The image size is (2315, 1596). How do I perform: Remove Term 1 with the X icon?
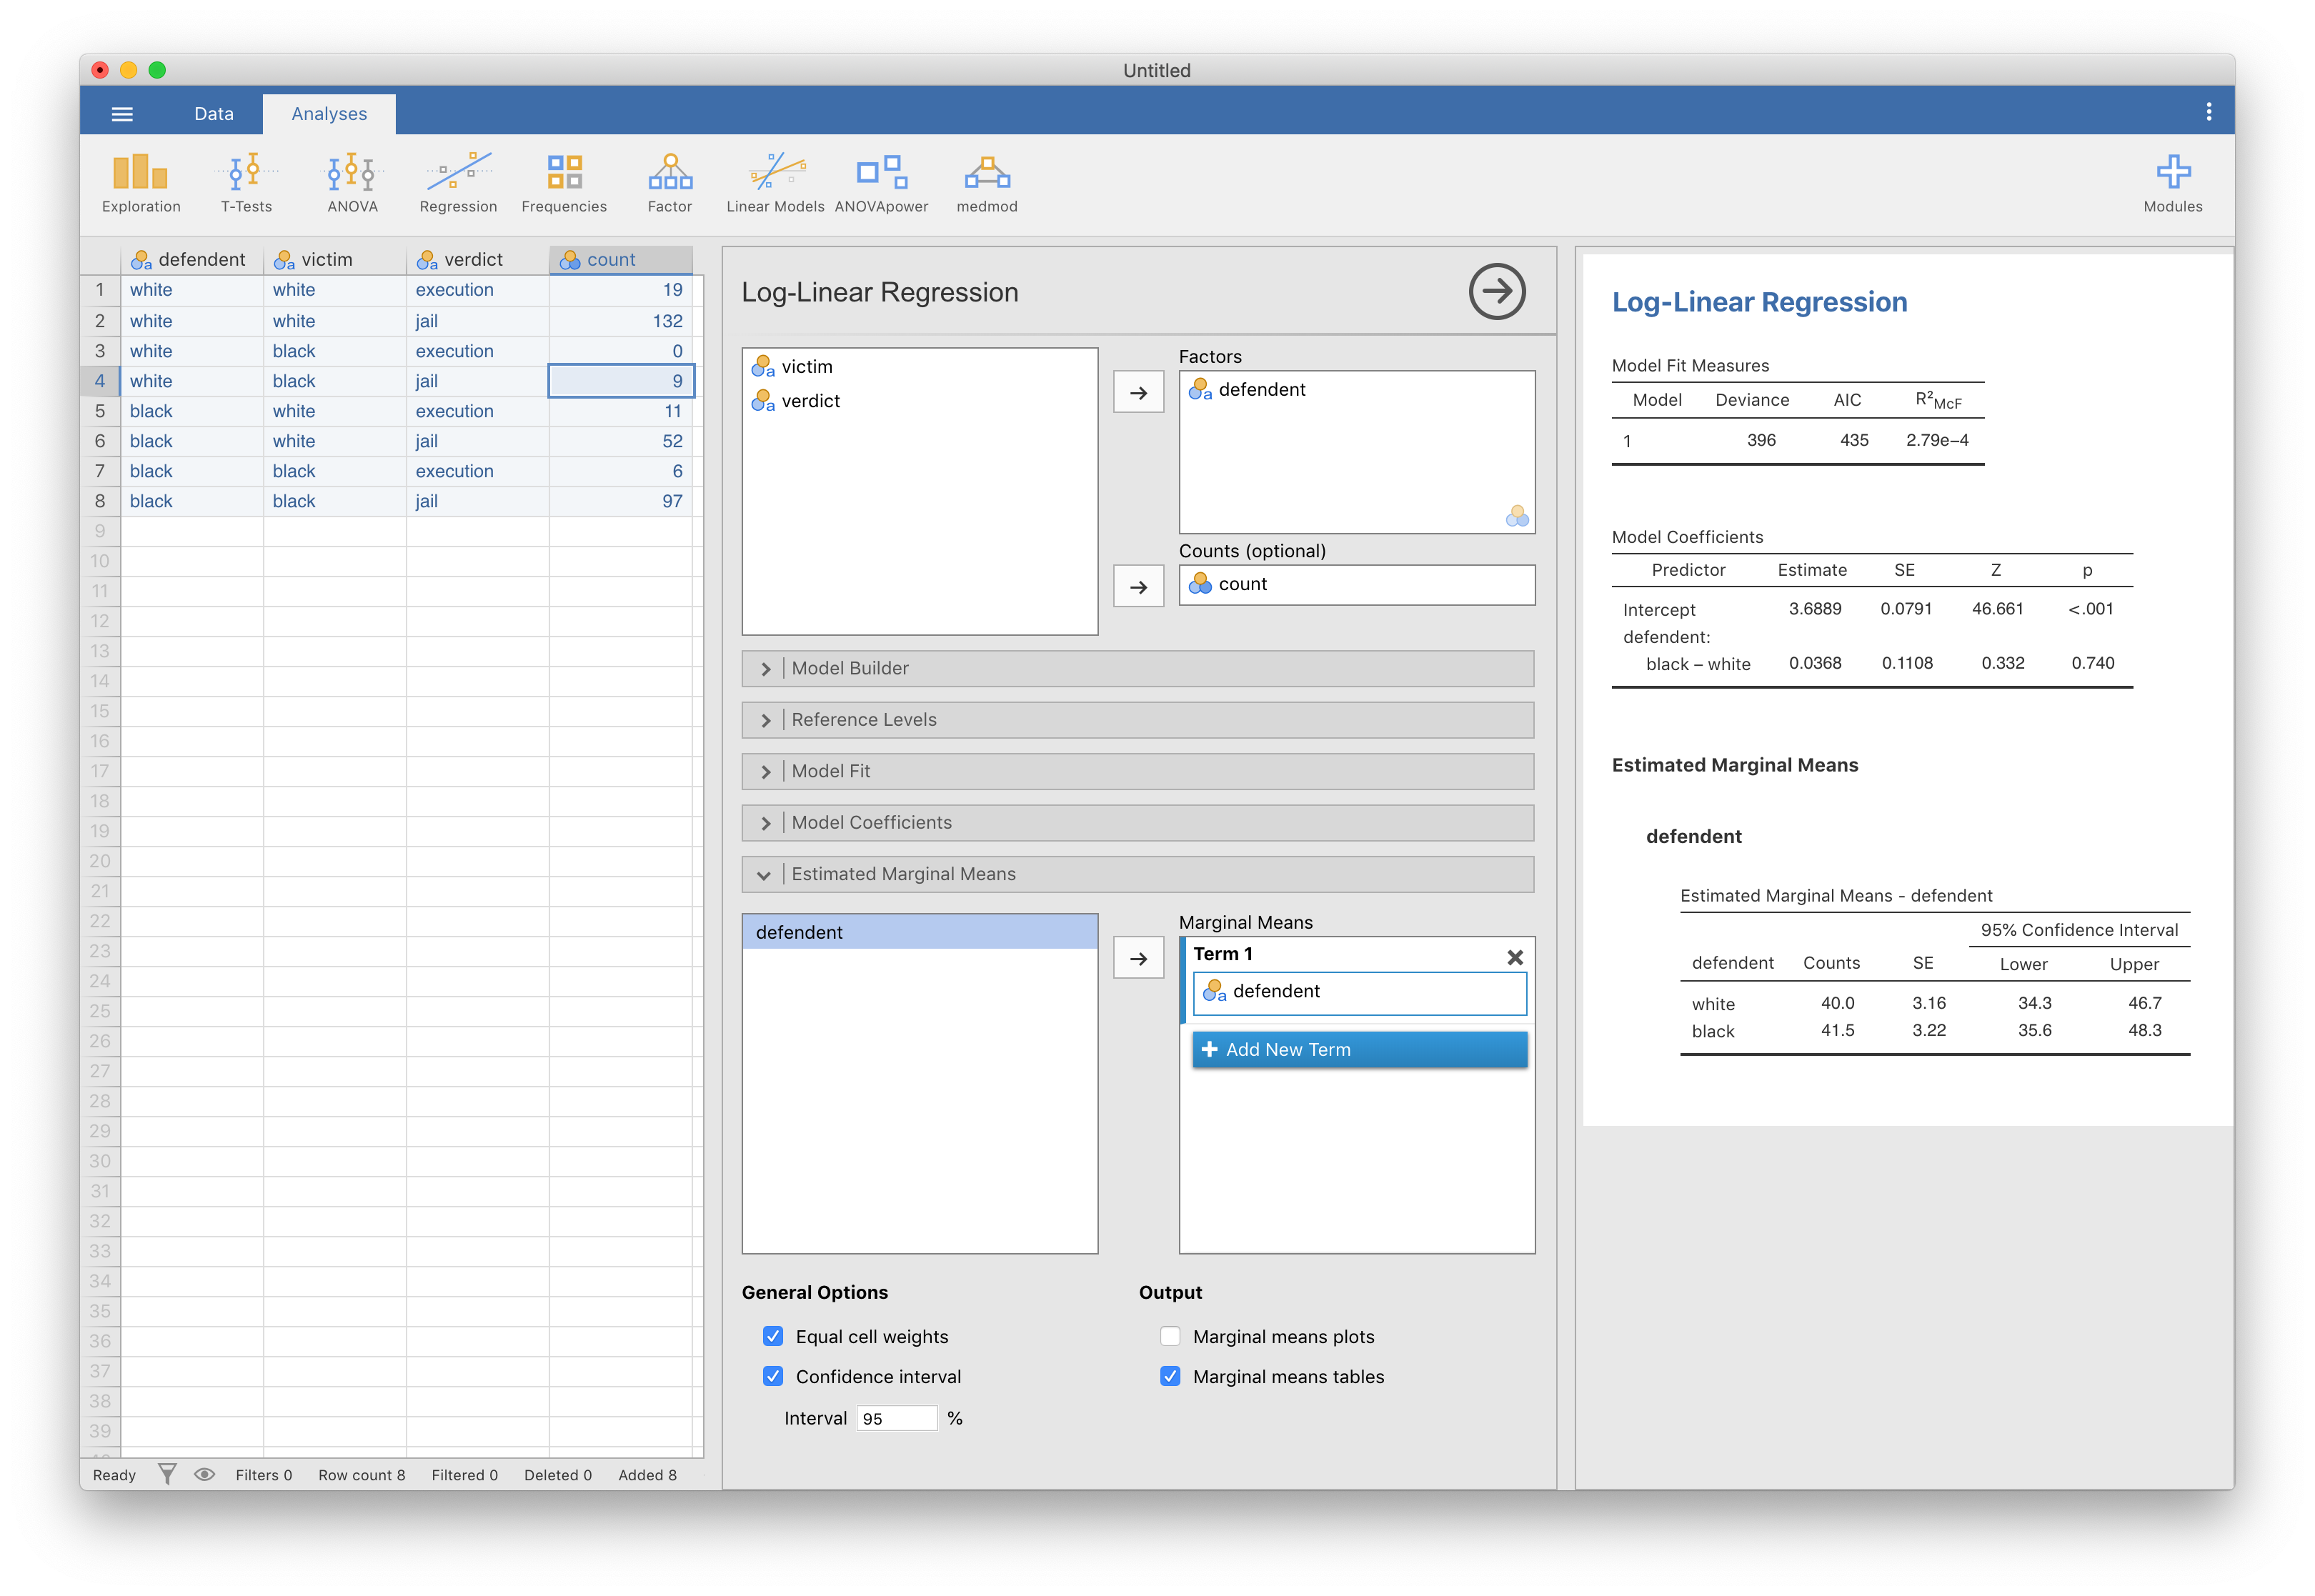coord(1515,957)
